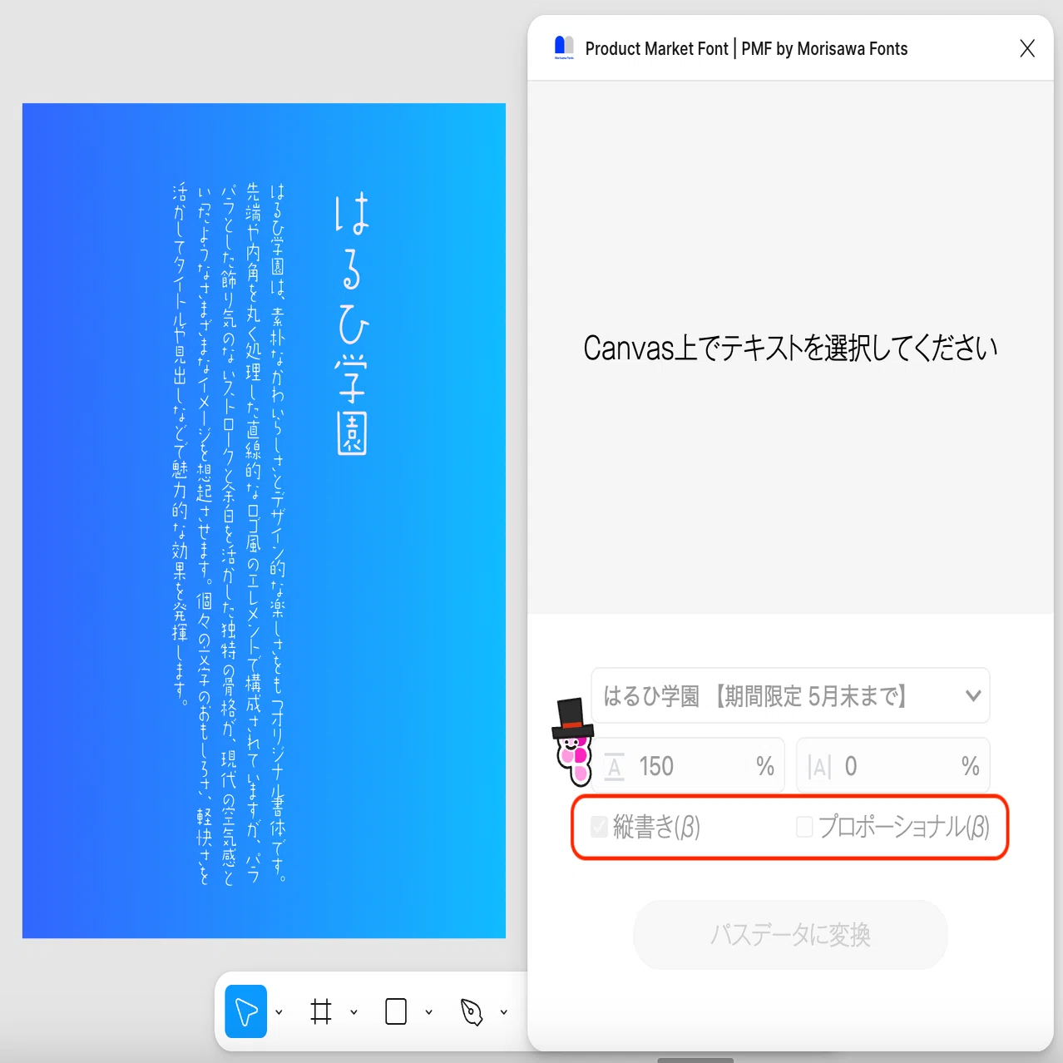Select the Pen tool
Viewport: 1063px width, 1063px height.
click(x=472, y=1011)
